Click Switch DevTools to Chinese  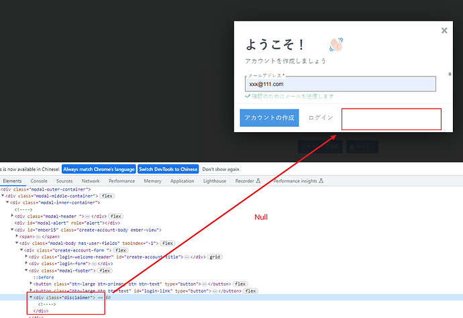(x=168, y=169)
